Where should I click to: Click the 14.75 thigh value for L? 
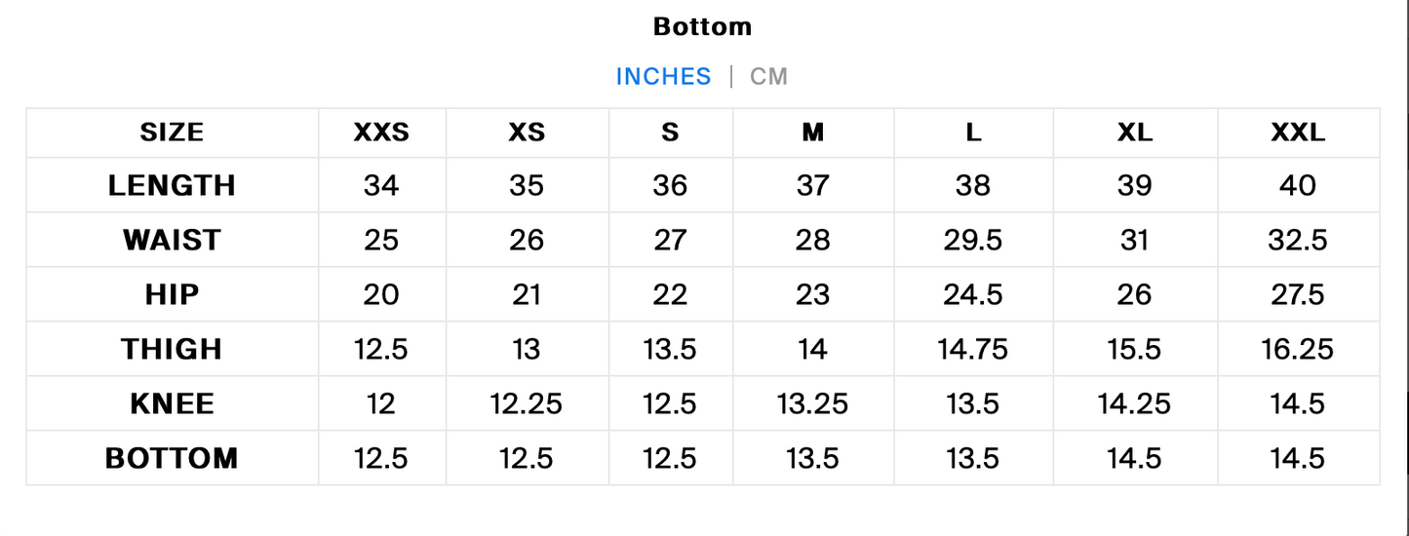[x=973, y=349]
